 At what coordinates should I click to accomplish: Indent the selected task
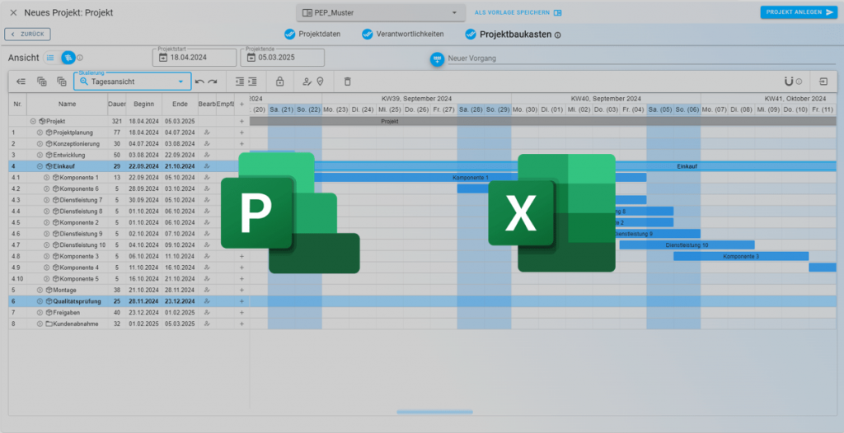coord(252,81)
